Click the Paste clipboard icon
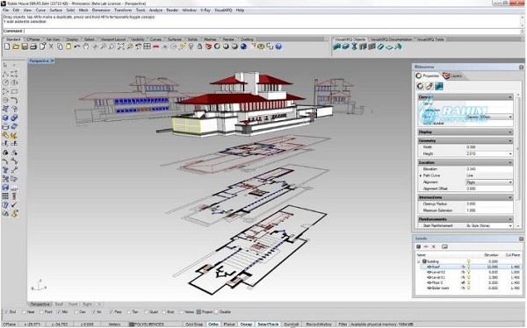Screen dimensions: 527x328 (x=69, y=46)
